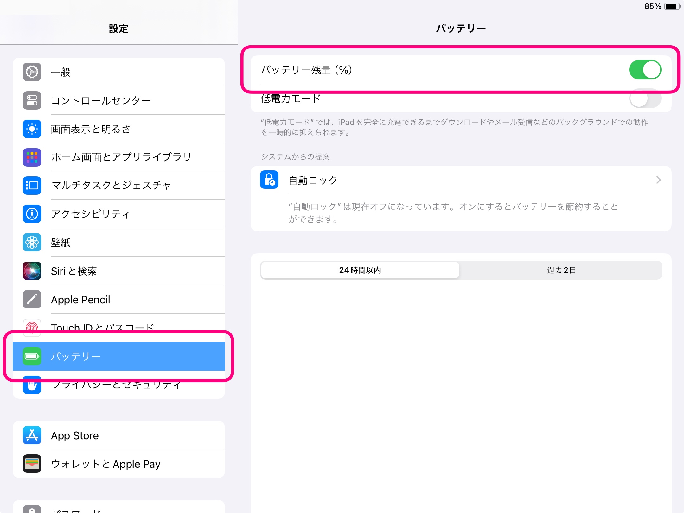The image size is (684, 513).
Task: Tap the status bar battery indicator
Action: point(672,6)
